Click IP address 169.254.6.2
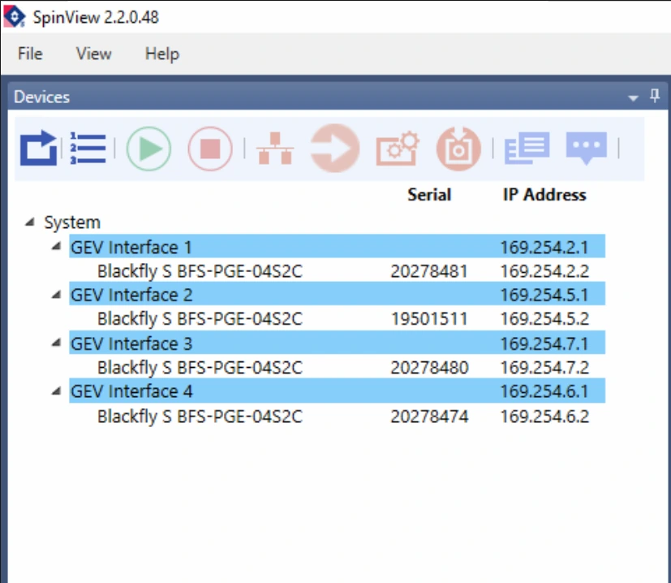This screenshot has height=583, width=671. coord(544,417)
